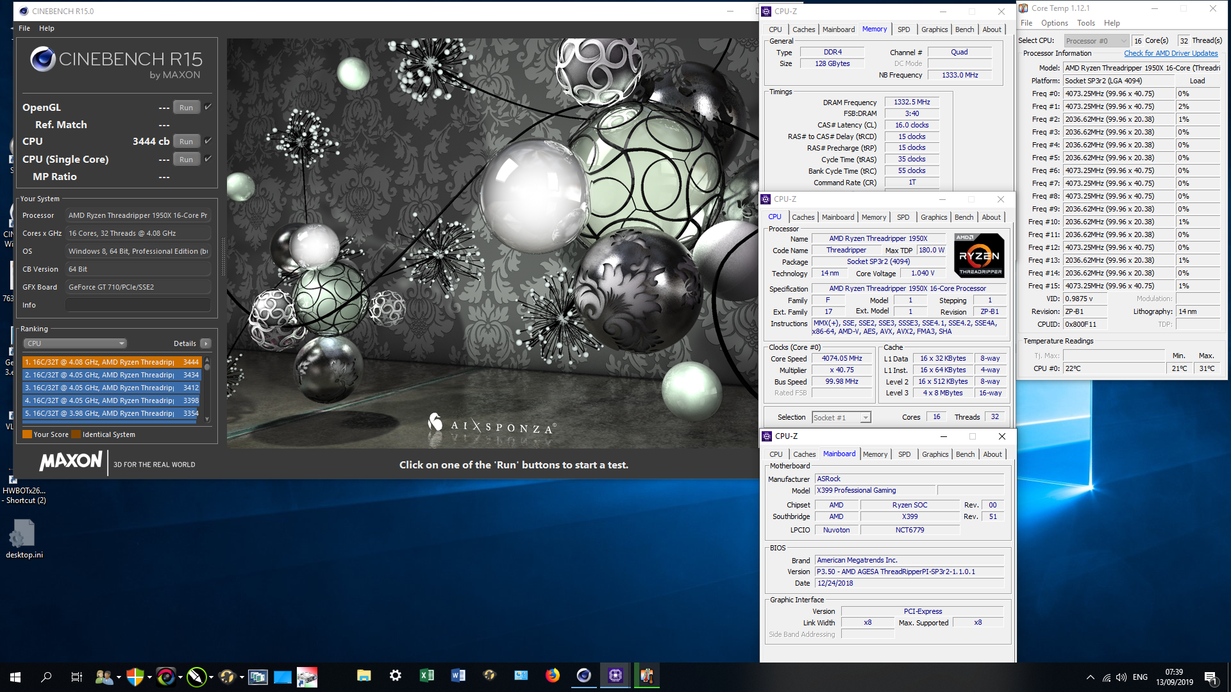Viewport: 1231px width, 692px height.
Task: Click the ranking list scrollbar
Action: coord(207,388)
